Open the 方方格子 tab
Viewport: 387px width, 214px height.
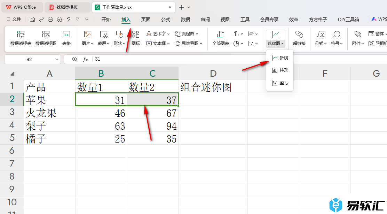click(x=318, y=20)
